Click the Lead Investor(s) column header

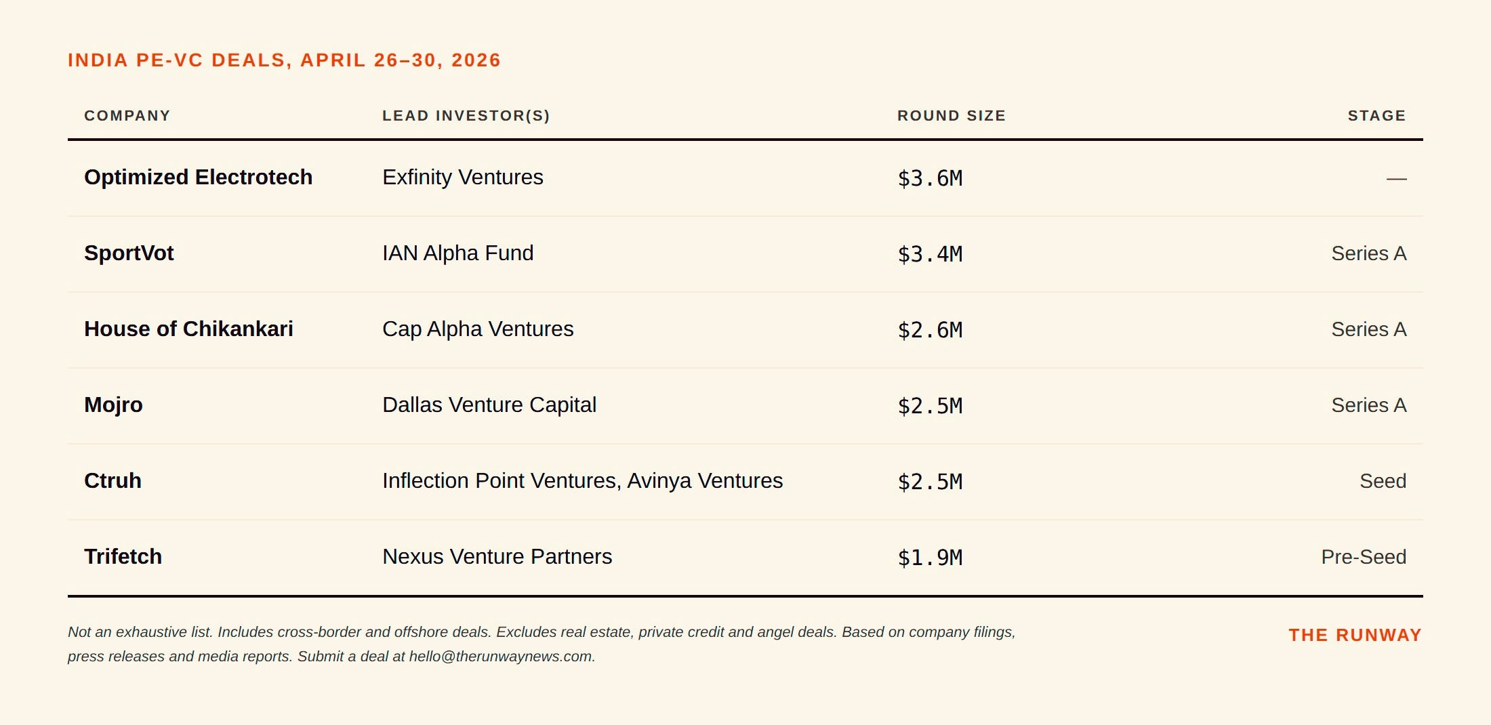click(x=466, y=116)
